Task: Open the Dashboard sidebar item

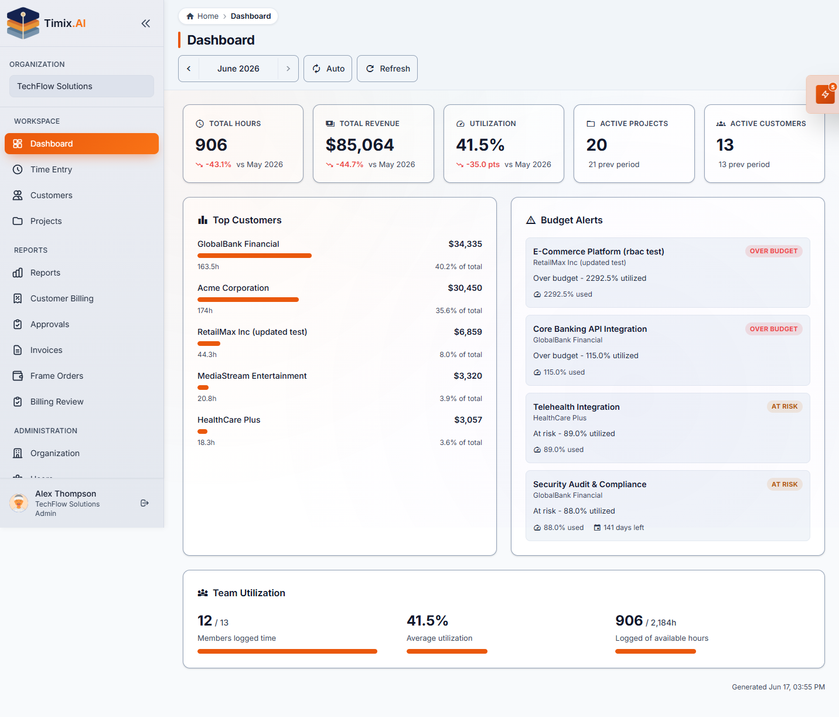Action: tap(81, 144)
